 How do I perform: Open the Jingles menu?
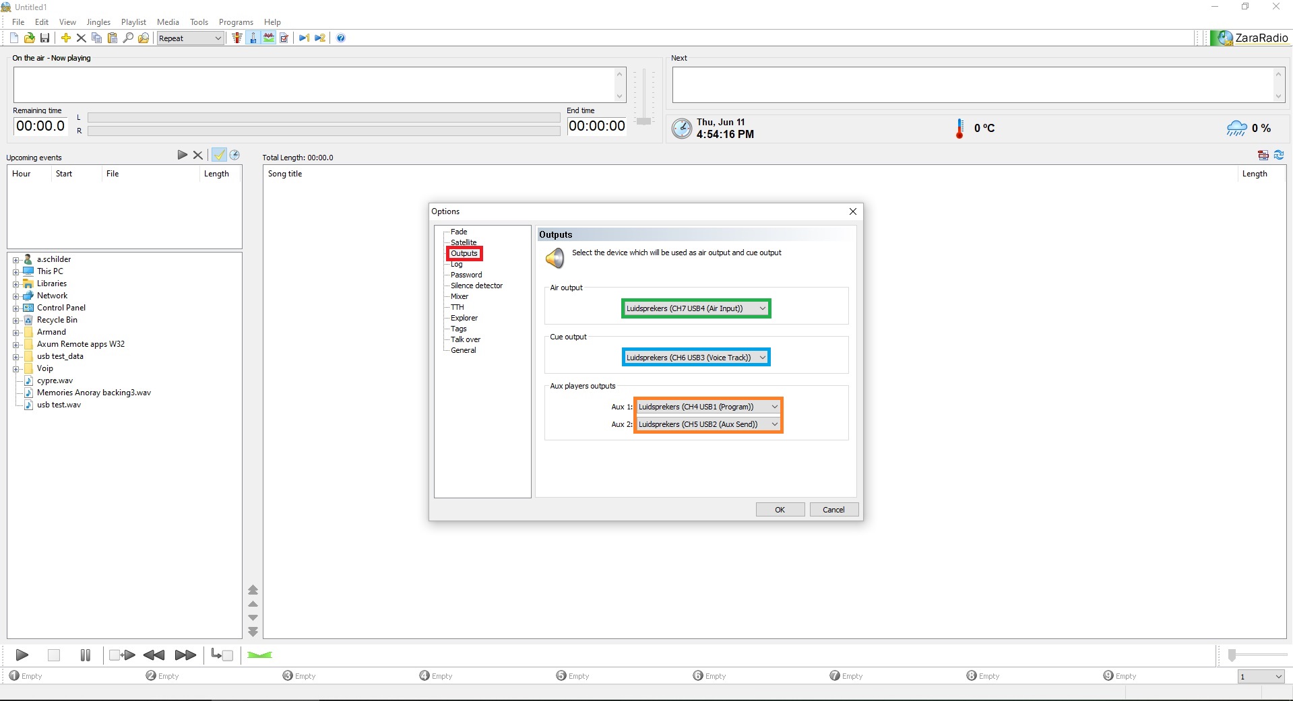tap(98, 22)
